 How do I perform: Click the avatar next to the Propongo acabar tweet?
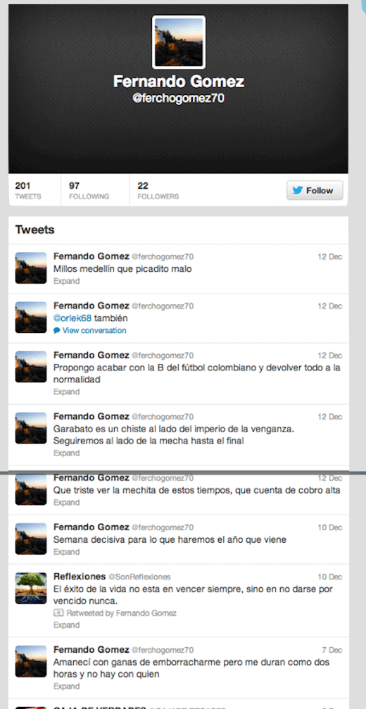31,367
